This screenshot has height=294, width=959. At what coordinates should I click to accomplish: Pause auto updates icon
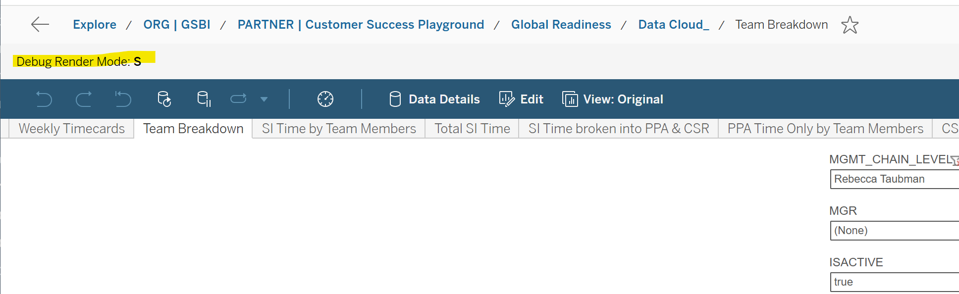click(204, 99)
